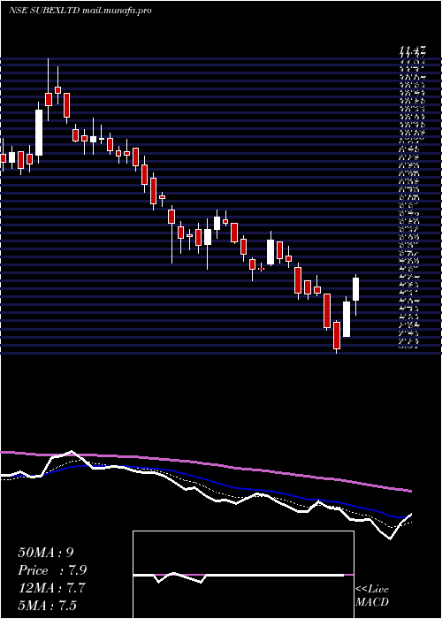Click the MACD line inside the white box

click(239, 576)
